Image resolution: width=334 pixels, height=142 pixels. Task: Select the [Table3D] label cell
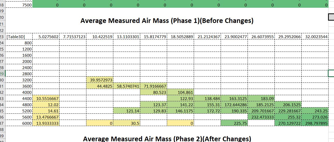point(19,37)
